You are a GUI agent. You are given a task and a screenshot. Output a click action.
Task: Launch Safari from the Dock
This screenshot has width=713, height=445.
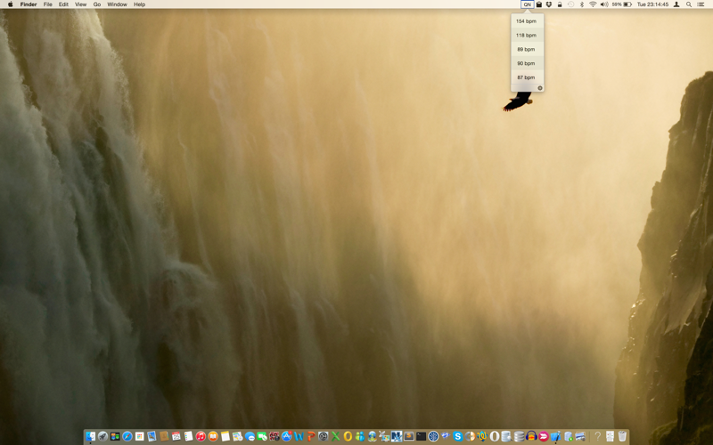pyautogui.click(x=127, y=436)
